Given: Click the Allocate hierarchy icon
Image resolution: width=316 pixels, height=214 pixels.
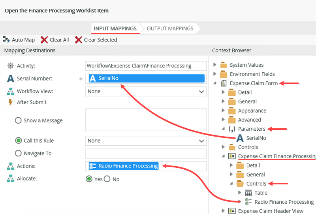Looking at the screenshot, I should (x=11, y=178).
